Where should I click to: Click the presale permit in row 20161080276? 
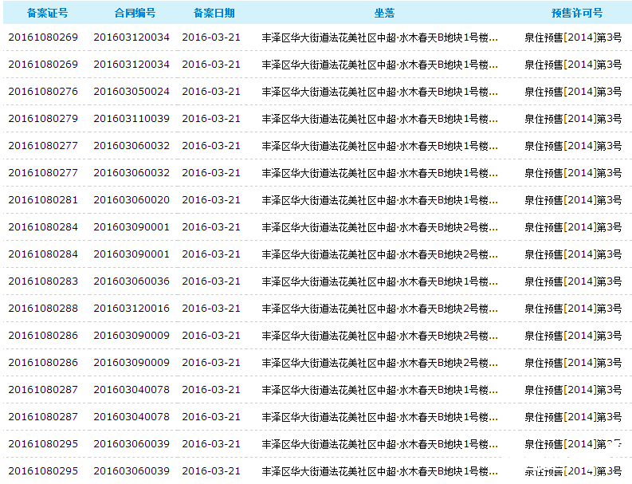[573, 92]
